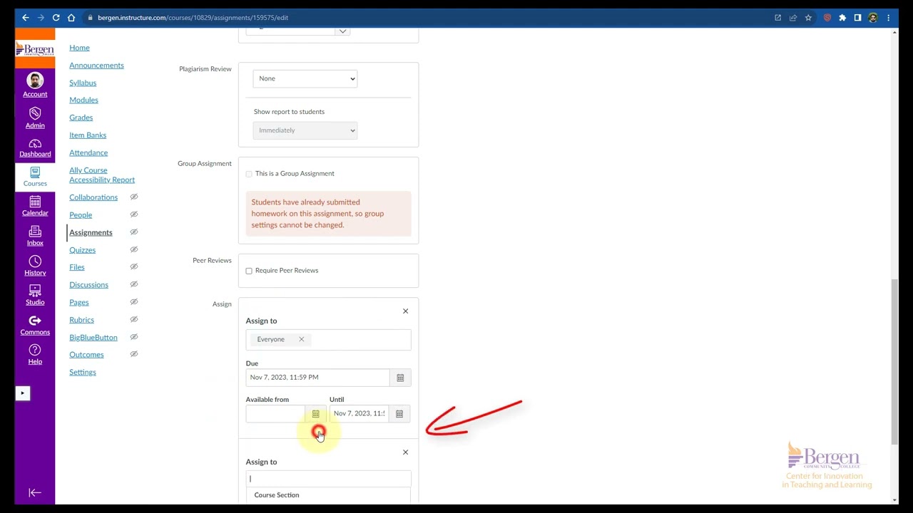Toggle the browser side panel icon

click(x=857, y=18)
